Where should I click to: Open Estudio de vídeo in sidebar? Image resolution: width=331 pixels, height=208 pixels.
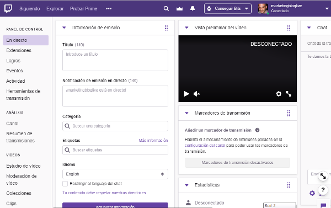23,166
